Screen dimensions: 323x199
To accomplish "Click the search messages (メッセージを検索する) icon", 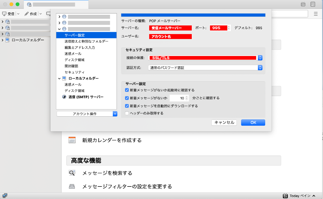I will (72, 173).
